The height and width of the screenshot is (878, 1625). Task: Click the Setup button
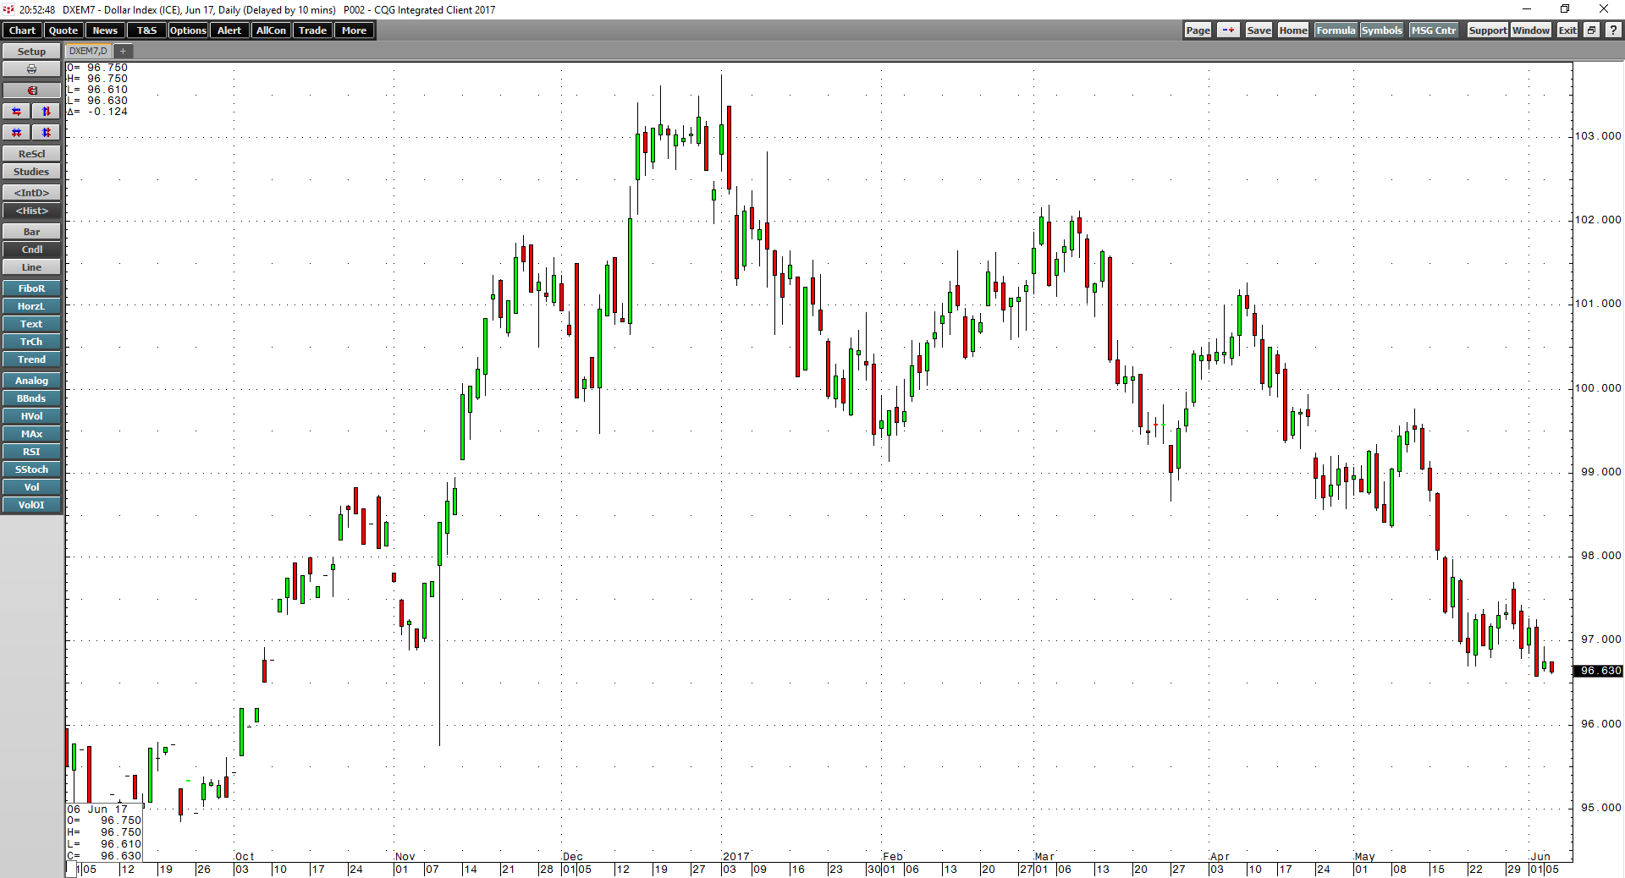click(31, 52)
